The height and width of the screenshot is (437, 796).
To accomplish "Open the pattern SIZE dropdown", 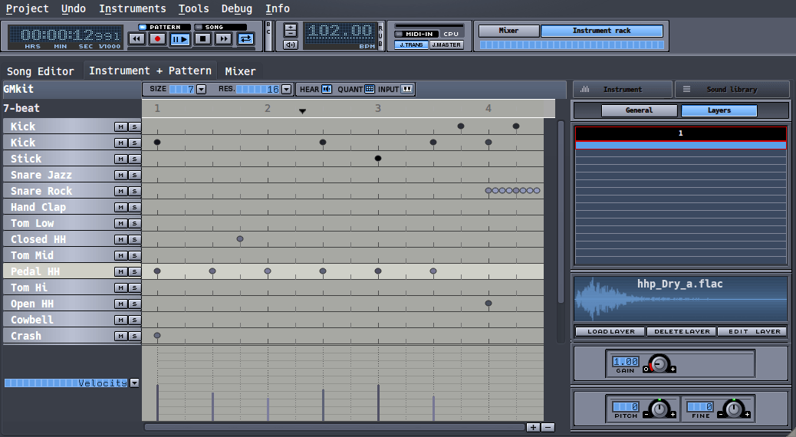I will click(x=202, y=90).
